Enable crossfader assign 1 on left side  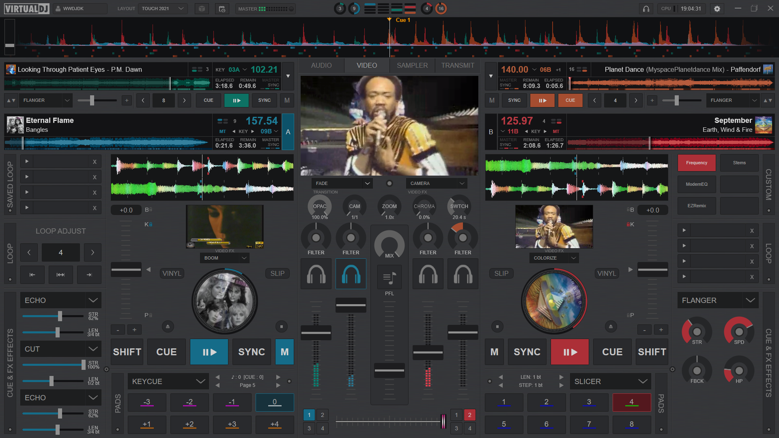click(x=309, y=415)
